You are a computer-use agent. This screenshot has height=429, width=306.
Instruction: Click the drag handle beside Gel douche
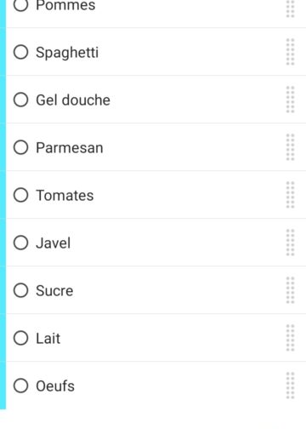tap(291, 100)
